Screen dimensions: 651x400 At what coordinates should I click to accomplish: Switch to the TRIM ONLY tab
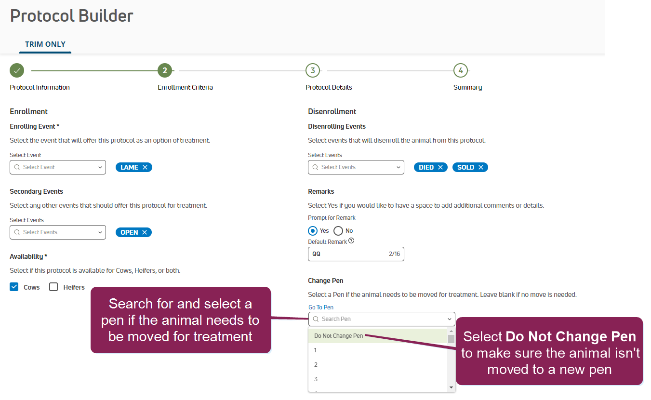45,44
